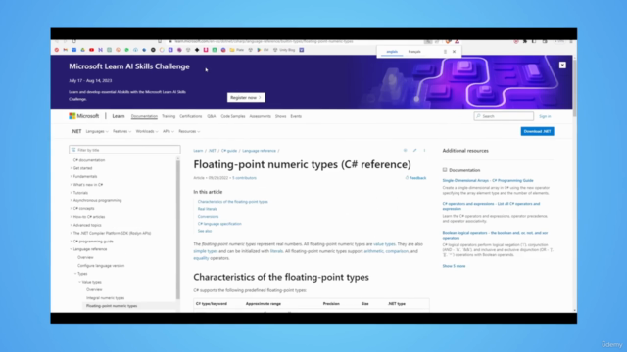
Task: Collapse the Language reference tree node
Action: point(72,249)
